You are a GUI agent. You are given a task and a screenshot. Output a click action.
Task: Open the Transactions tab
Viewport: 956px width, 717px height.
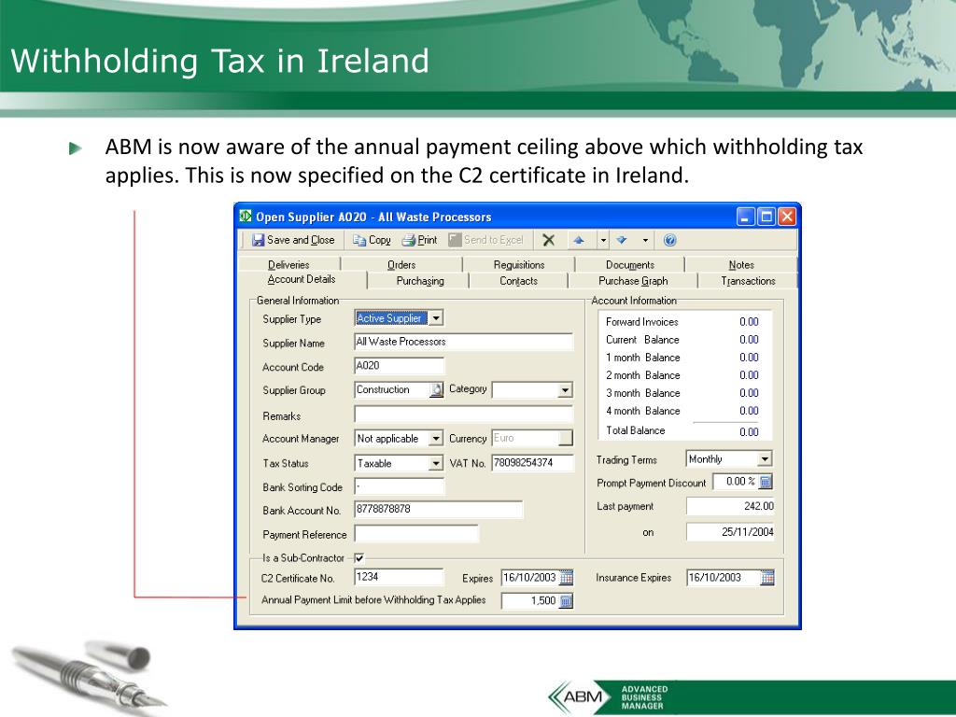point(748,281)
